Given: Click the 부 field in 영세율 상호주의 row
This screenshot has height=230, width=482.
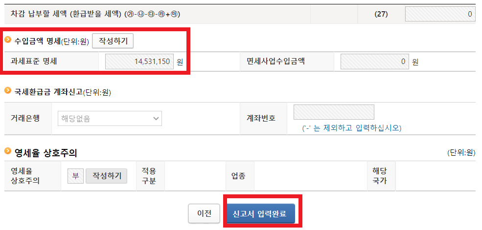Looking at the screenshot, I should pos(76,176).
